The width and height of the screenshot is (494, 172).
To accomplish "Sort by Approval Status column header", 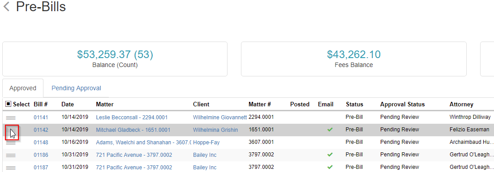I will click(x=402, y=105).
